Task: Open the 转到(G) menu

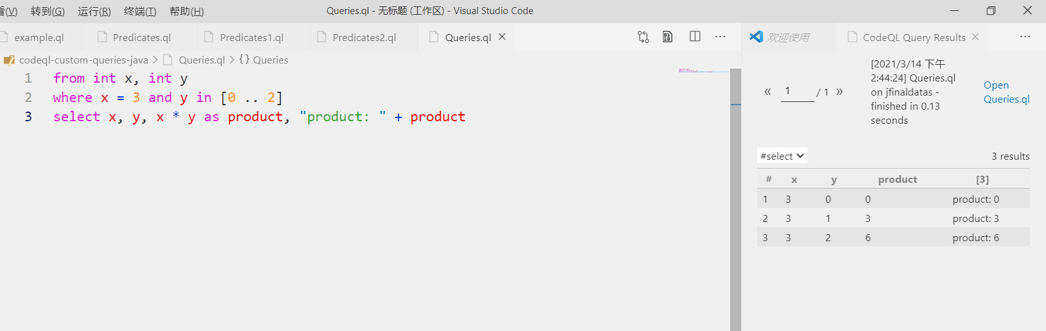Action: pyautogui.click(x=47, y=11)
